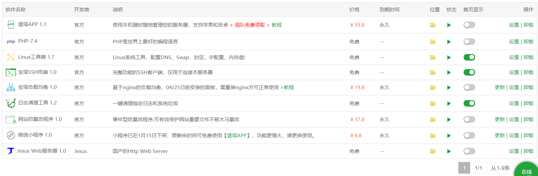Open folder location for Linux工具箱
Image resolution: width=538 pixels, height=176 pixels.
[x=433, y=57]
